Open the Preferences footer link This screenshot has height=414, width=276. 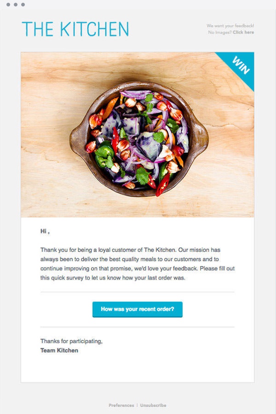click(121, 405)
